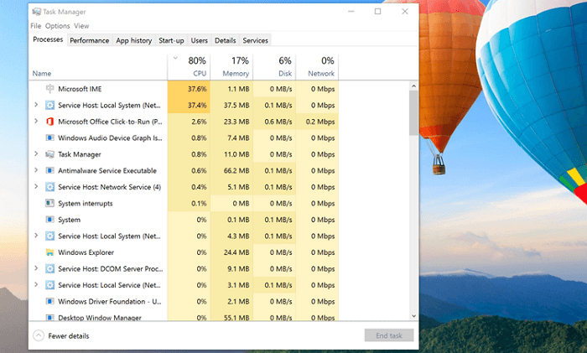Click the 0.2 Mbps network cell

(x=317, y=122)
